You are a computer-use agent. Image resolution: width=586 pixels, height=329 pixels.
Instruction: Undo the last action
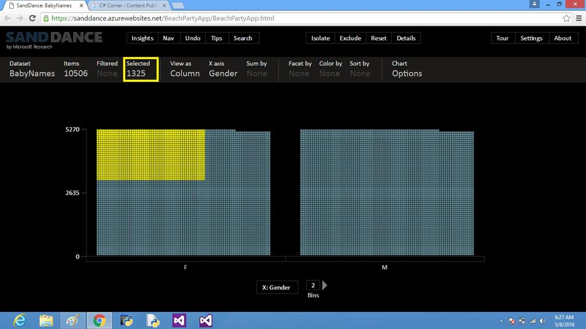193,38
